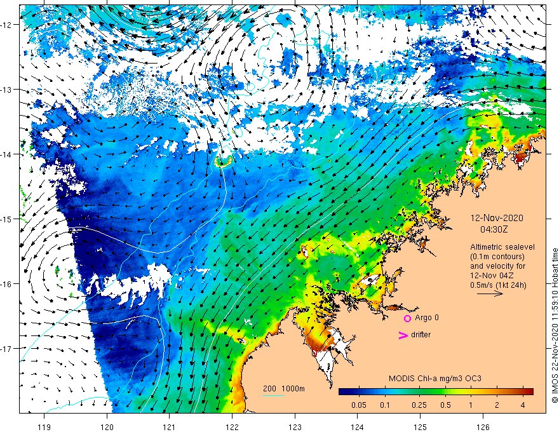Click the 'Altimetric sealevel' caption line
This screenshot has height=432, width=559.
[x=502, y=247]
